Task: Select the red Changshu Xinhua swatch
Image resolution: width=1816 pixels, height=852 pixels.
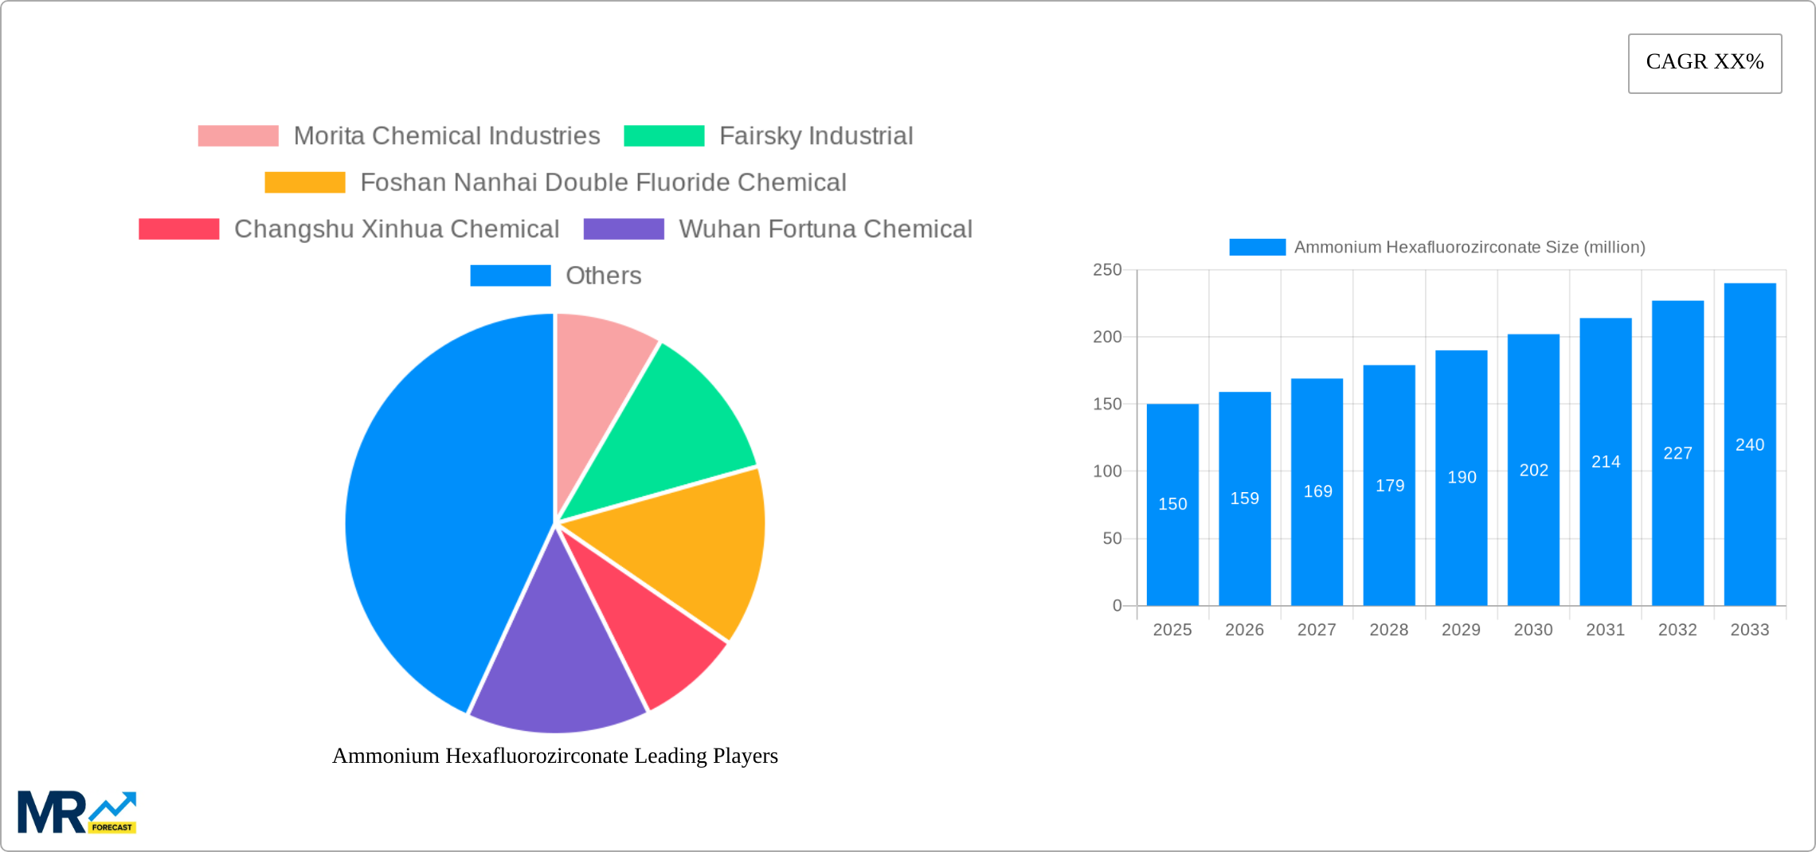Action: pos(177,229)
